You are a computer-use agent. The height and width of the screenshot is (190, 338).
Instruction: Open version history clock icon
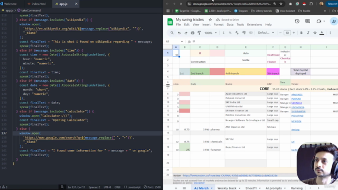pyautogui.click(x=297, y=21)
